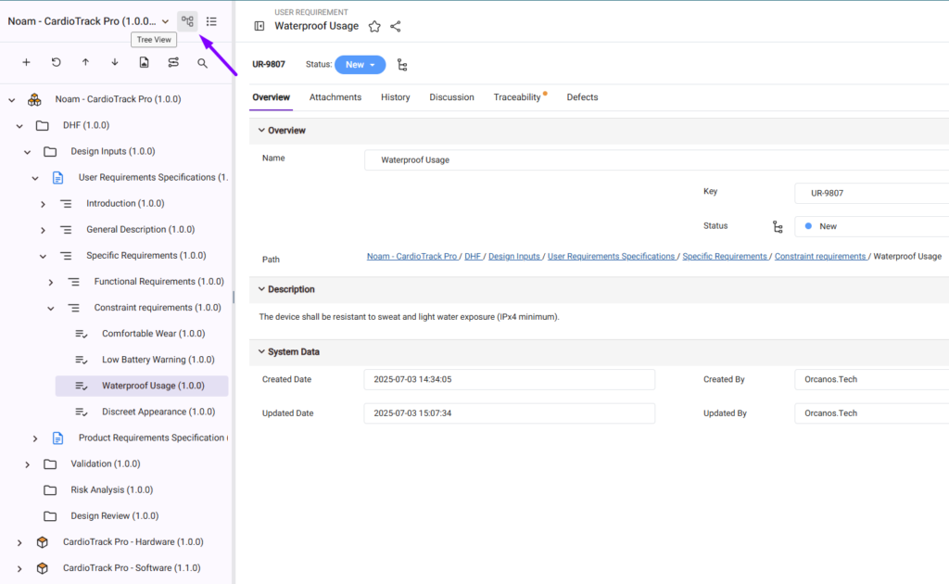This screenshot has width=949, height=584.
Task: Mark Waterproof Usage as favorite star
Action: pos(374,27)
